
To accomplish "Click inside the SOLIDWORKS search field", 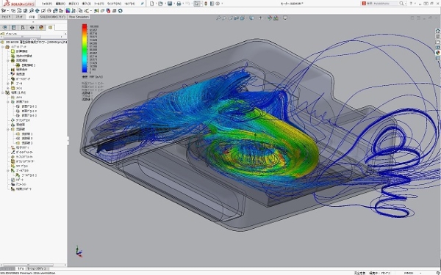I will (382, 4).
